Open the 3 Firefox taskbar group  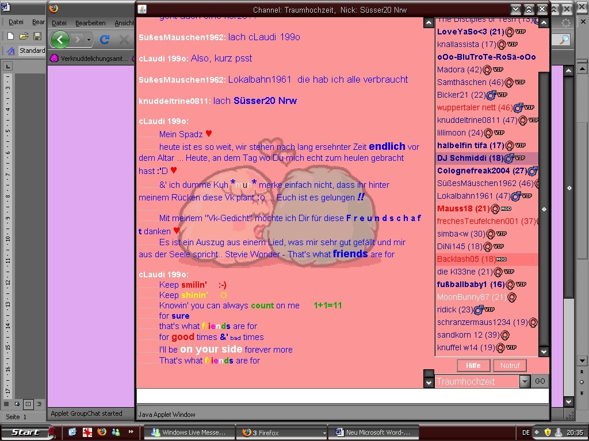point(282,432)
